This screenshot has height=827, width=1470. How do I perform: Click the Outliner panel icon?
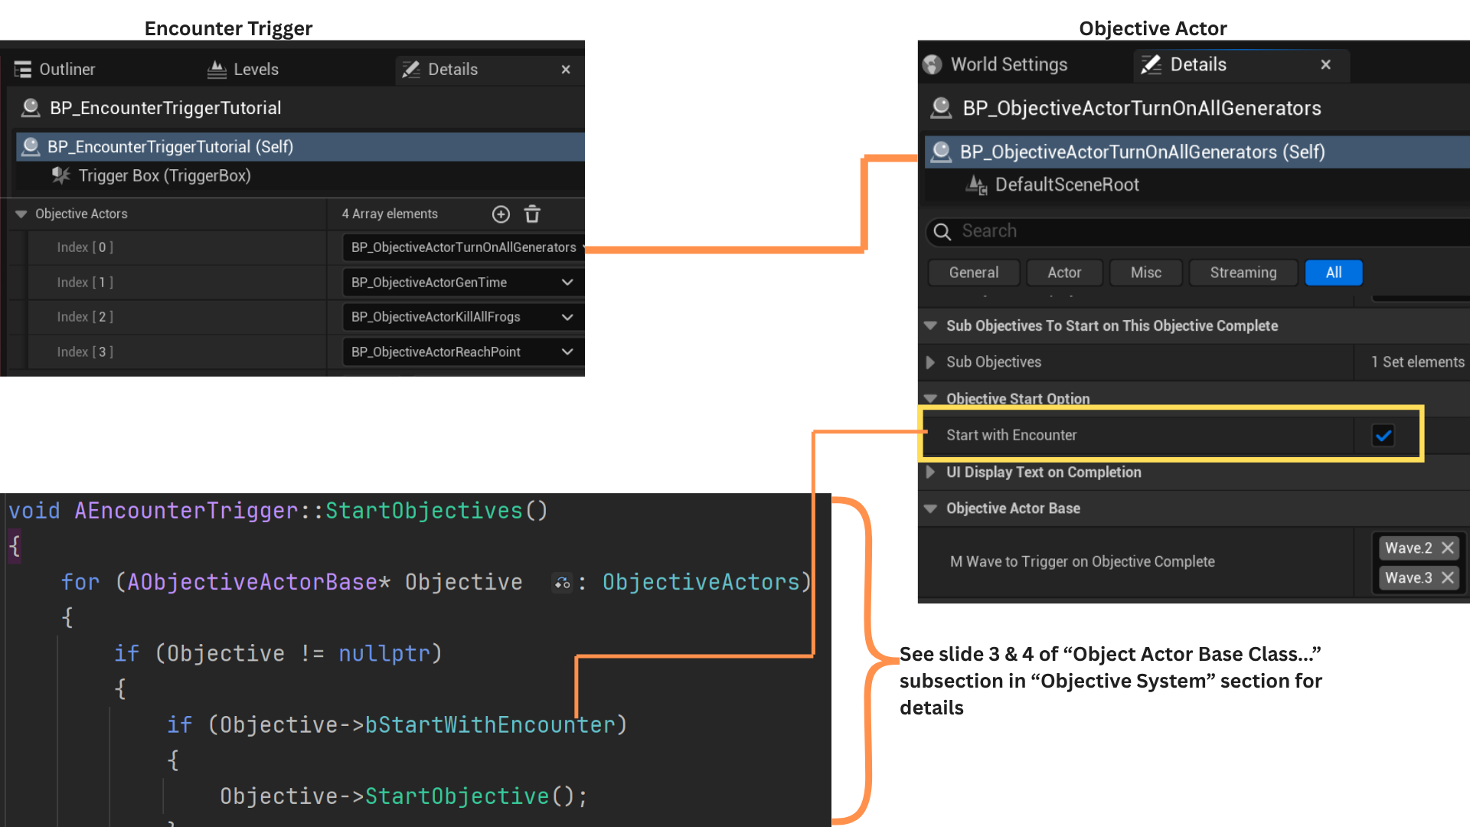coord(23,70)
